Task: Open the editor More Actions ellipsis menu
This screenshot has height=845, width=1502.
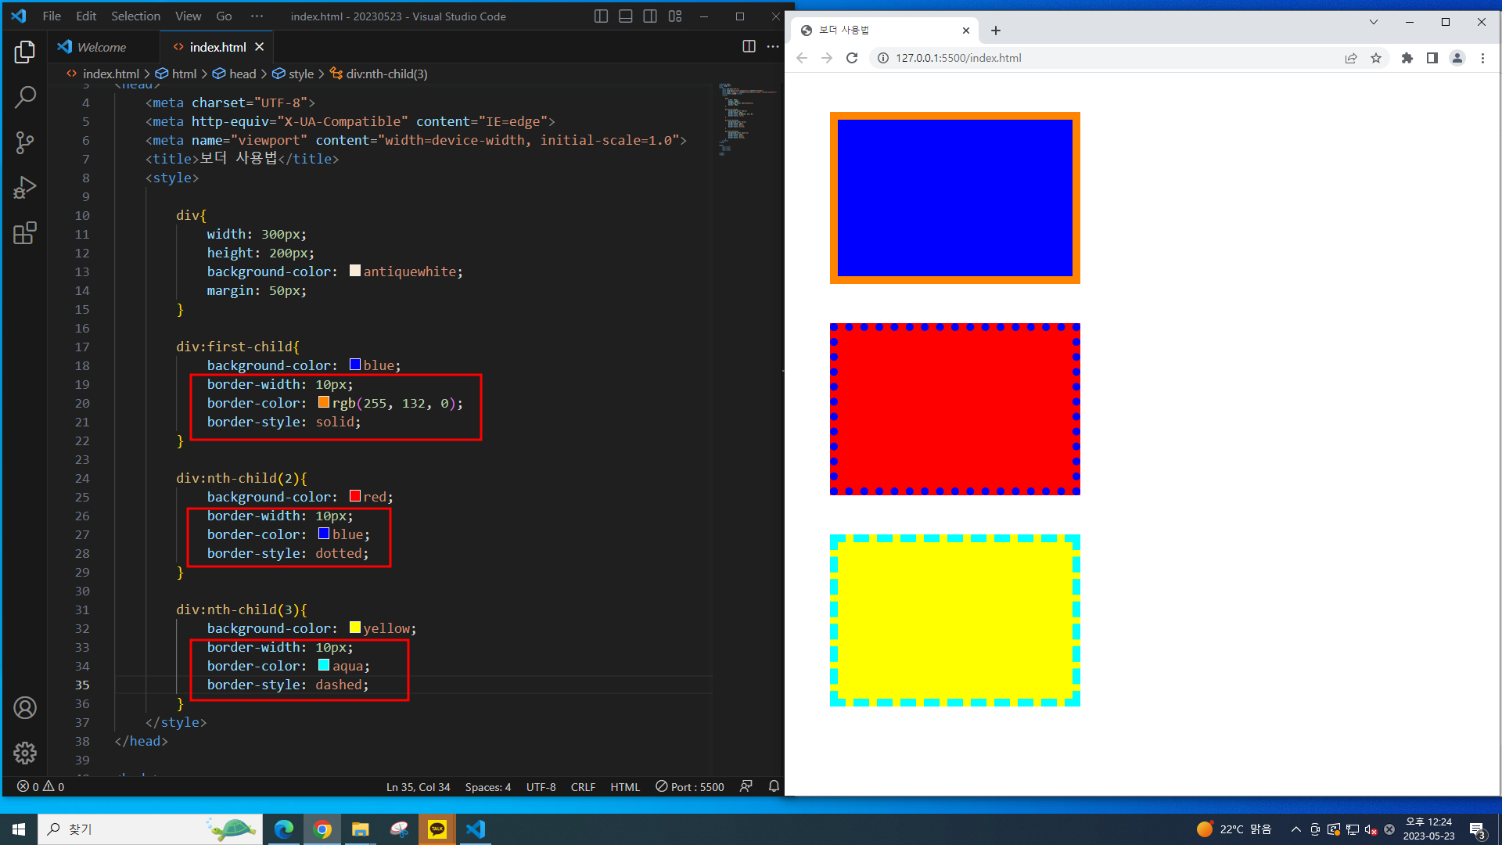Action: click(773, 47)
